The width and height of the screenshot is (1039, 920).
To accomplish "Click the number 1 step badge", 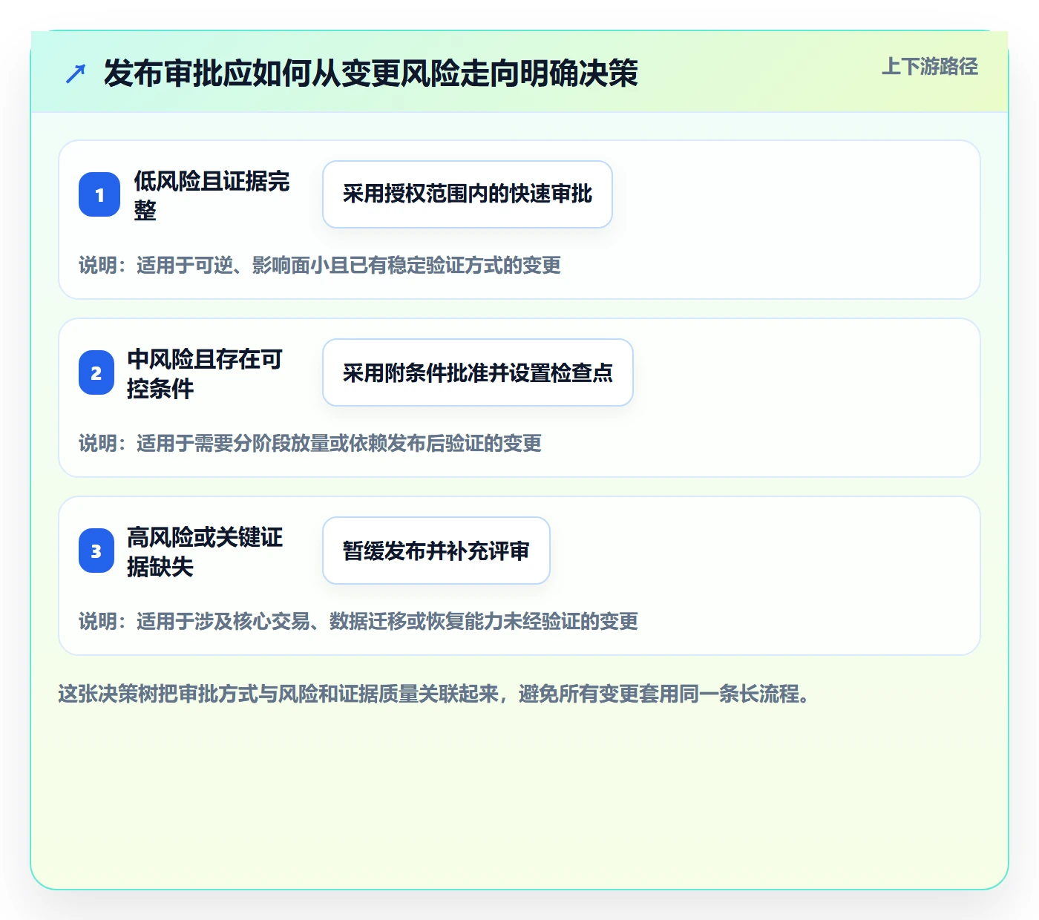I will (99, 194).
